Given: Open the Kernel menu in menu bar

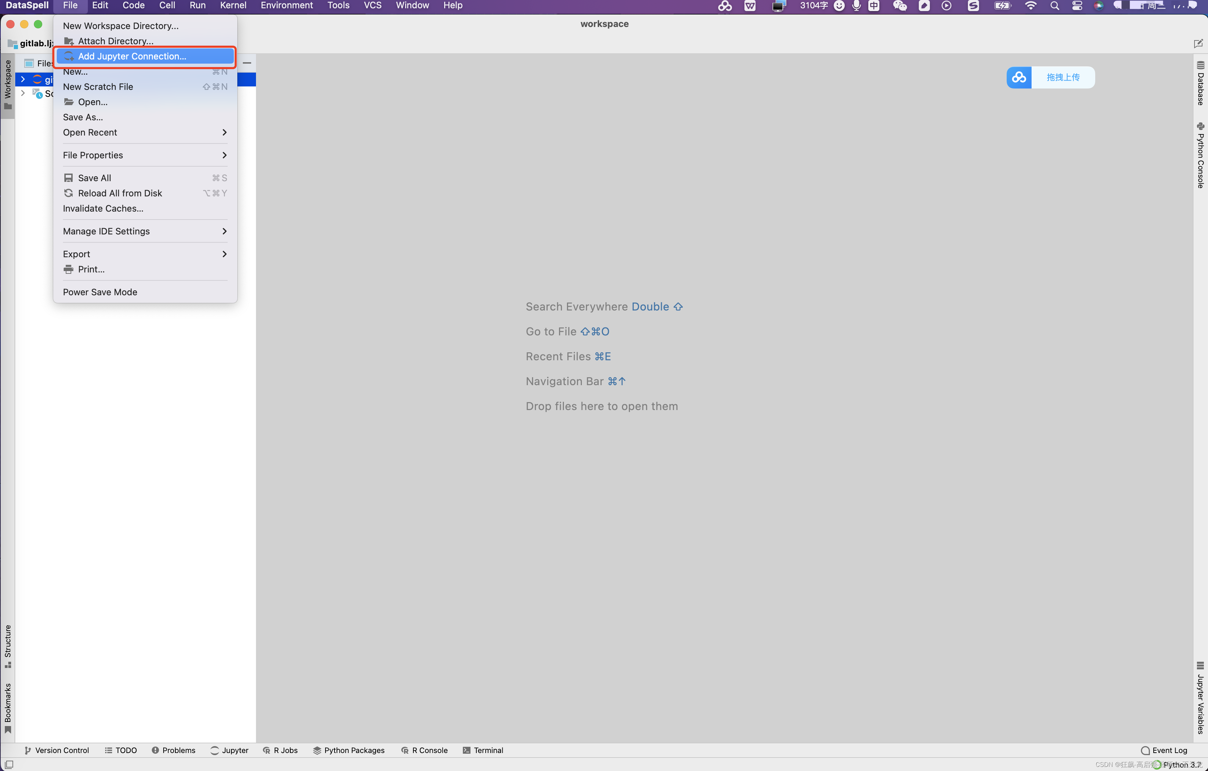Looking at the screenshot, I should (x=233, y=6).
